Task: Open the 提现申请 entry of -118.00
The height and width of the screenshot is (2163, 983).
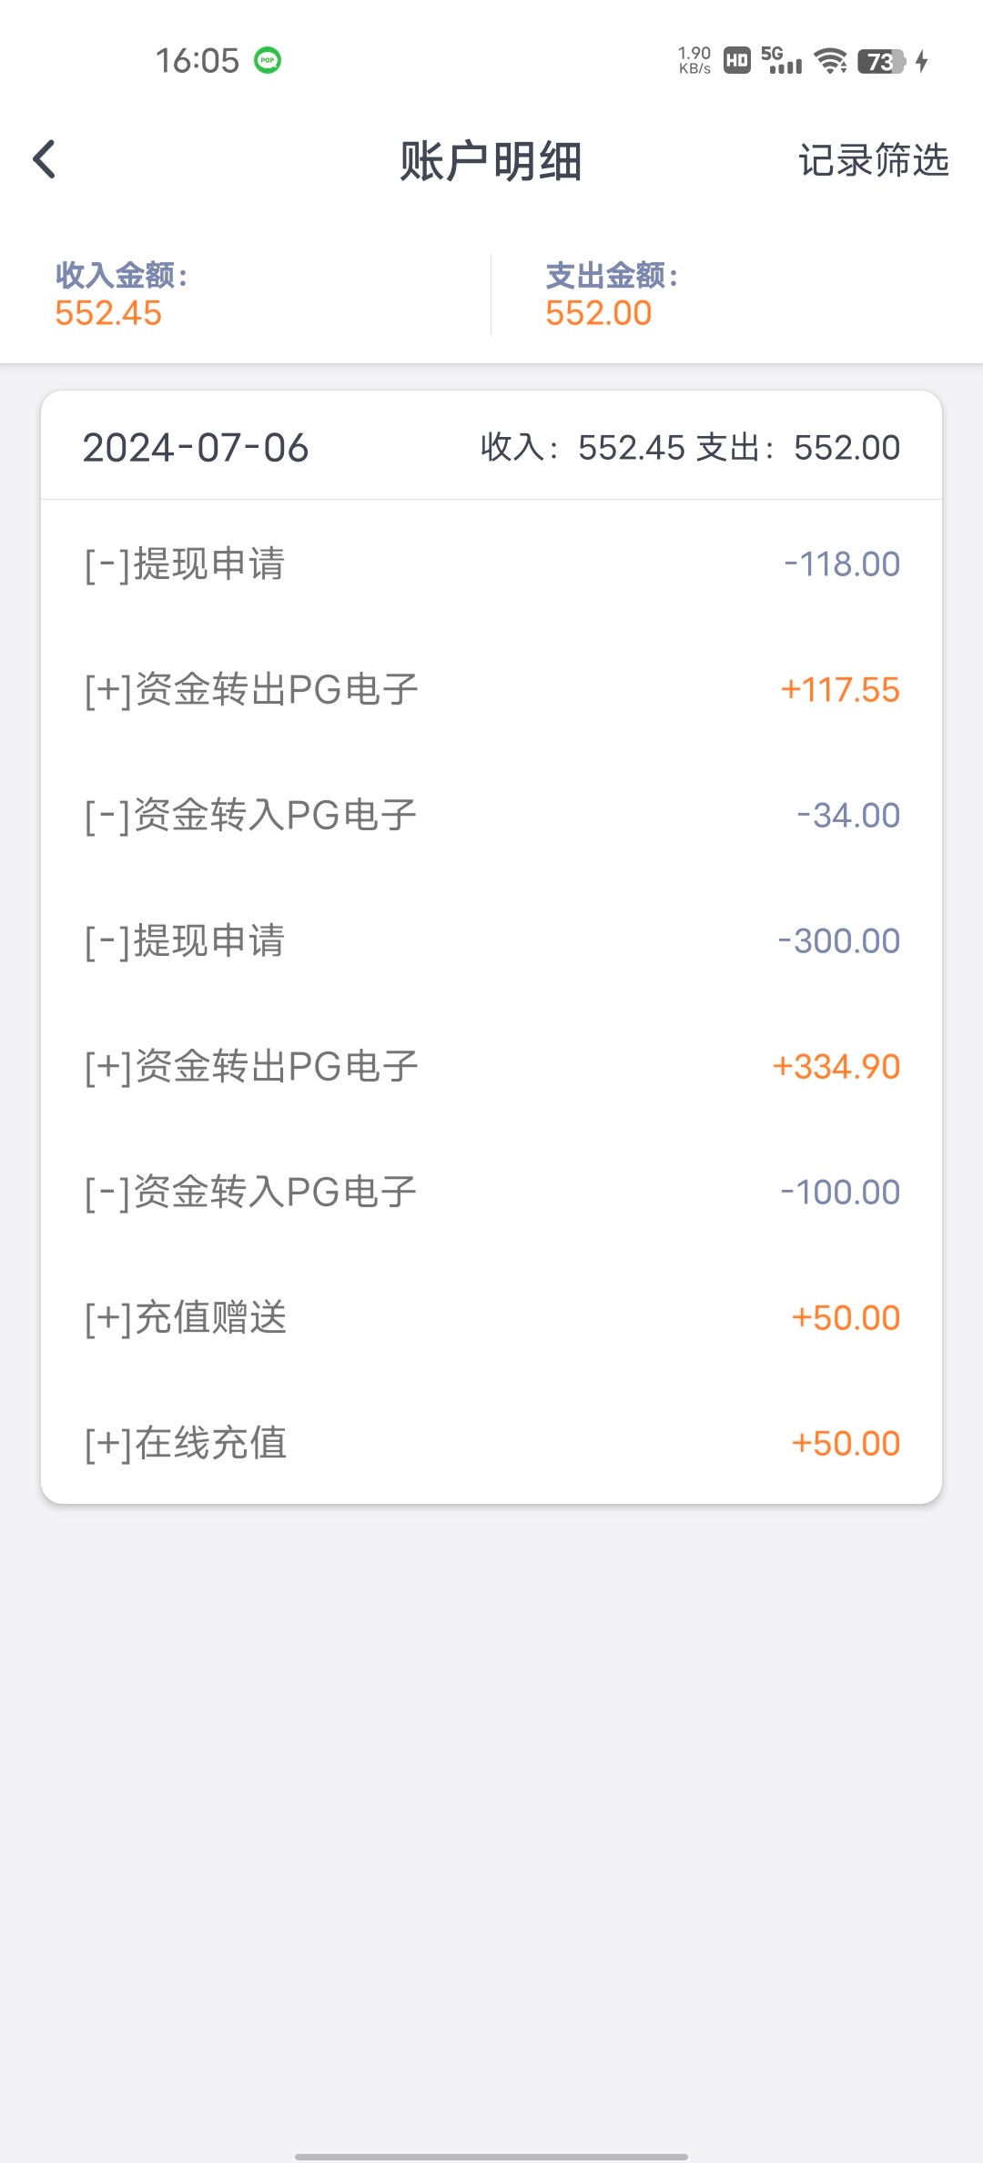Action: click(x=491, y=564)
